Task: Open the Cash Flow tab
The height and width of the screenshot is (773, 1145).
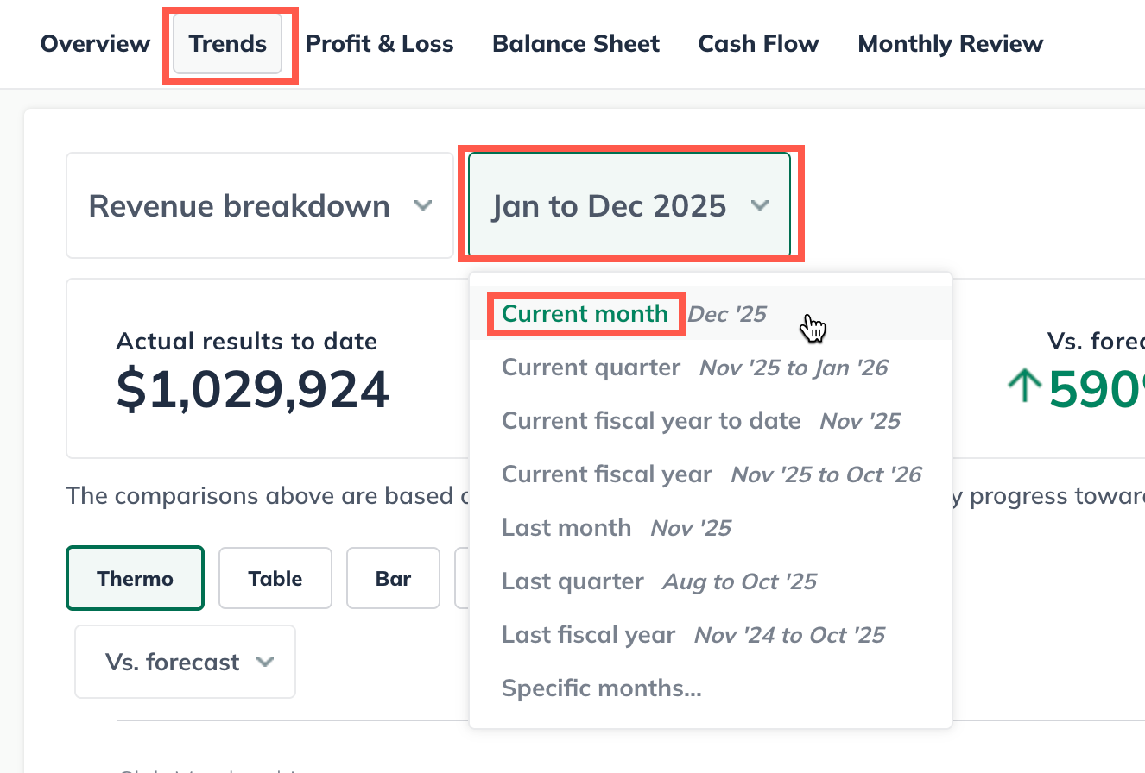Action: (x=758, y=44)
